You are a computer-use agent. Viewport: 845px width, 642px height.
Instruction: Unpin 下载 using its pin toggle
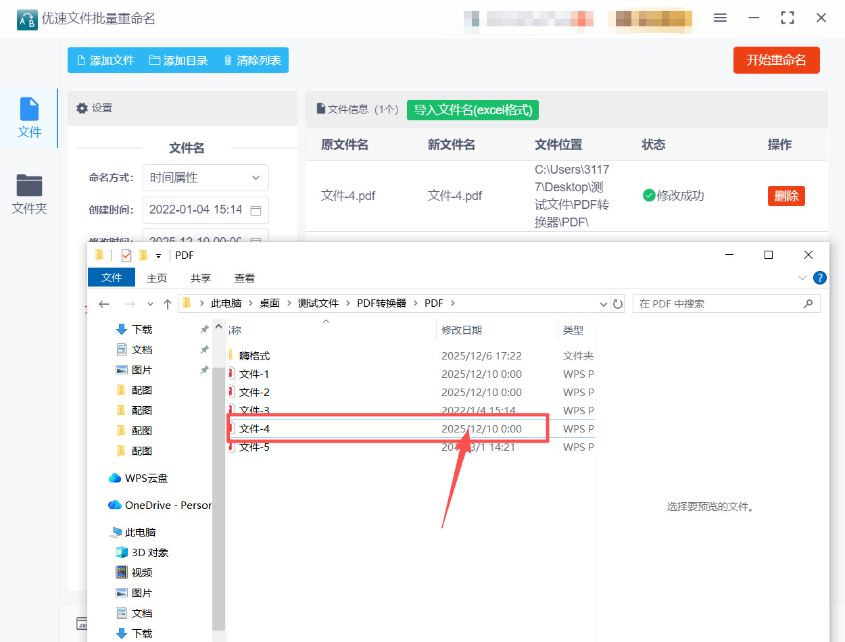(x=203, y=329)
